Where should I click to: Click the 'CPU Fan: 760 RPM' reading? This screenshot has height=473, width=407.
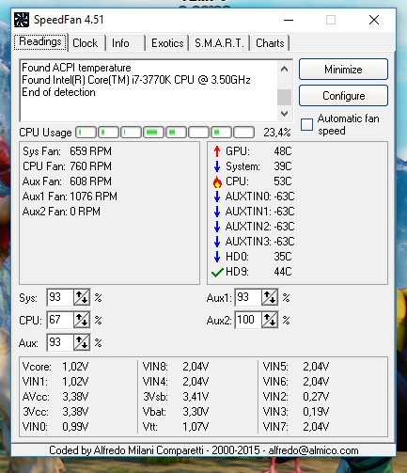pos(67,166)
